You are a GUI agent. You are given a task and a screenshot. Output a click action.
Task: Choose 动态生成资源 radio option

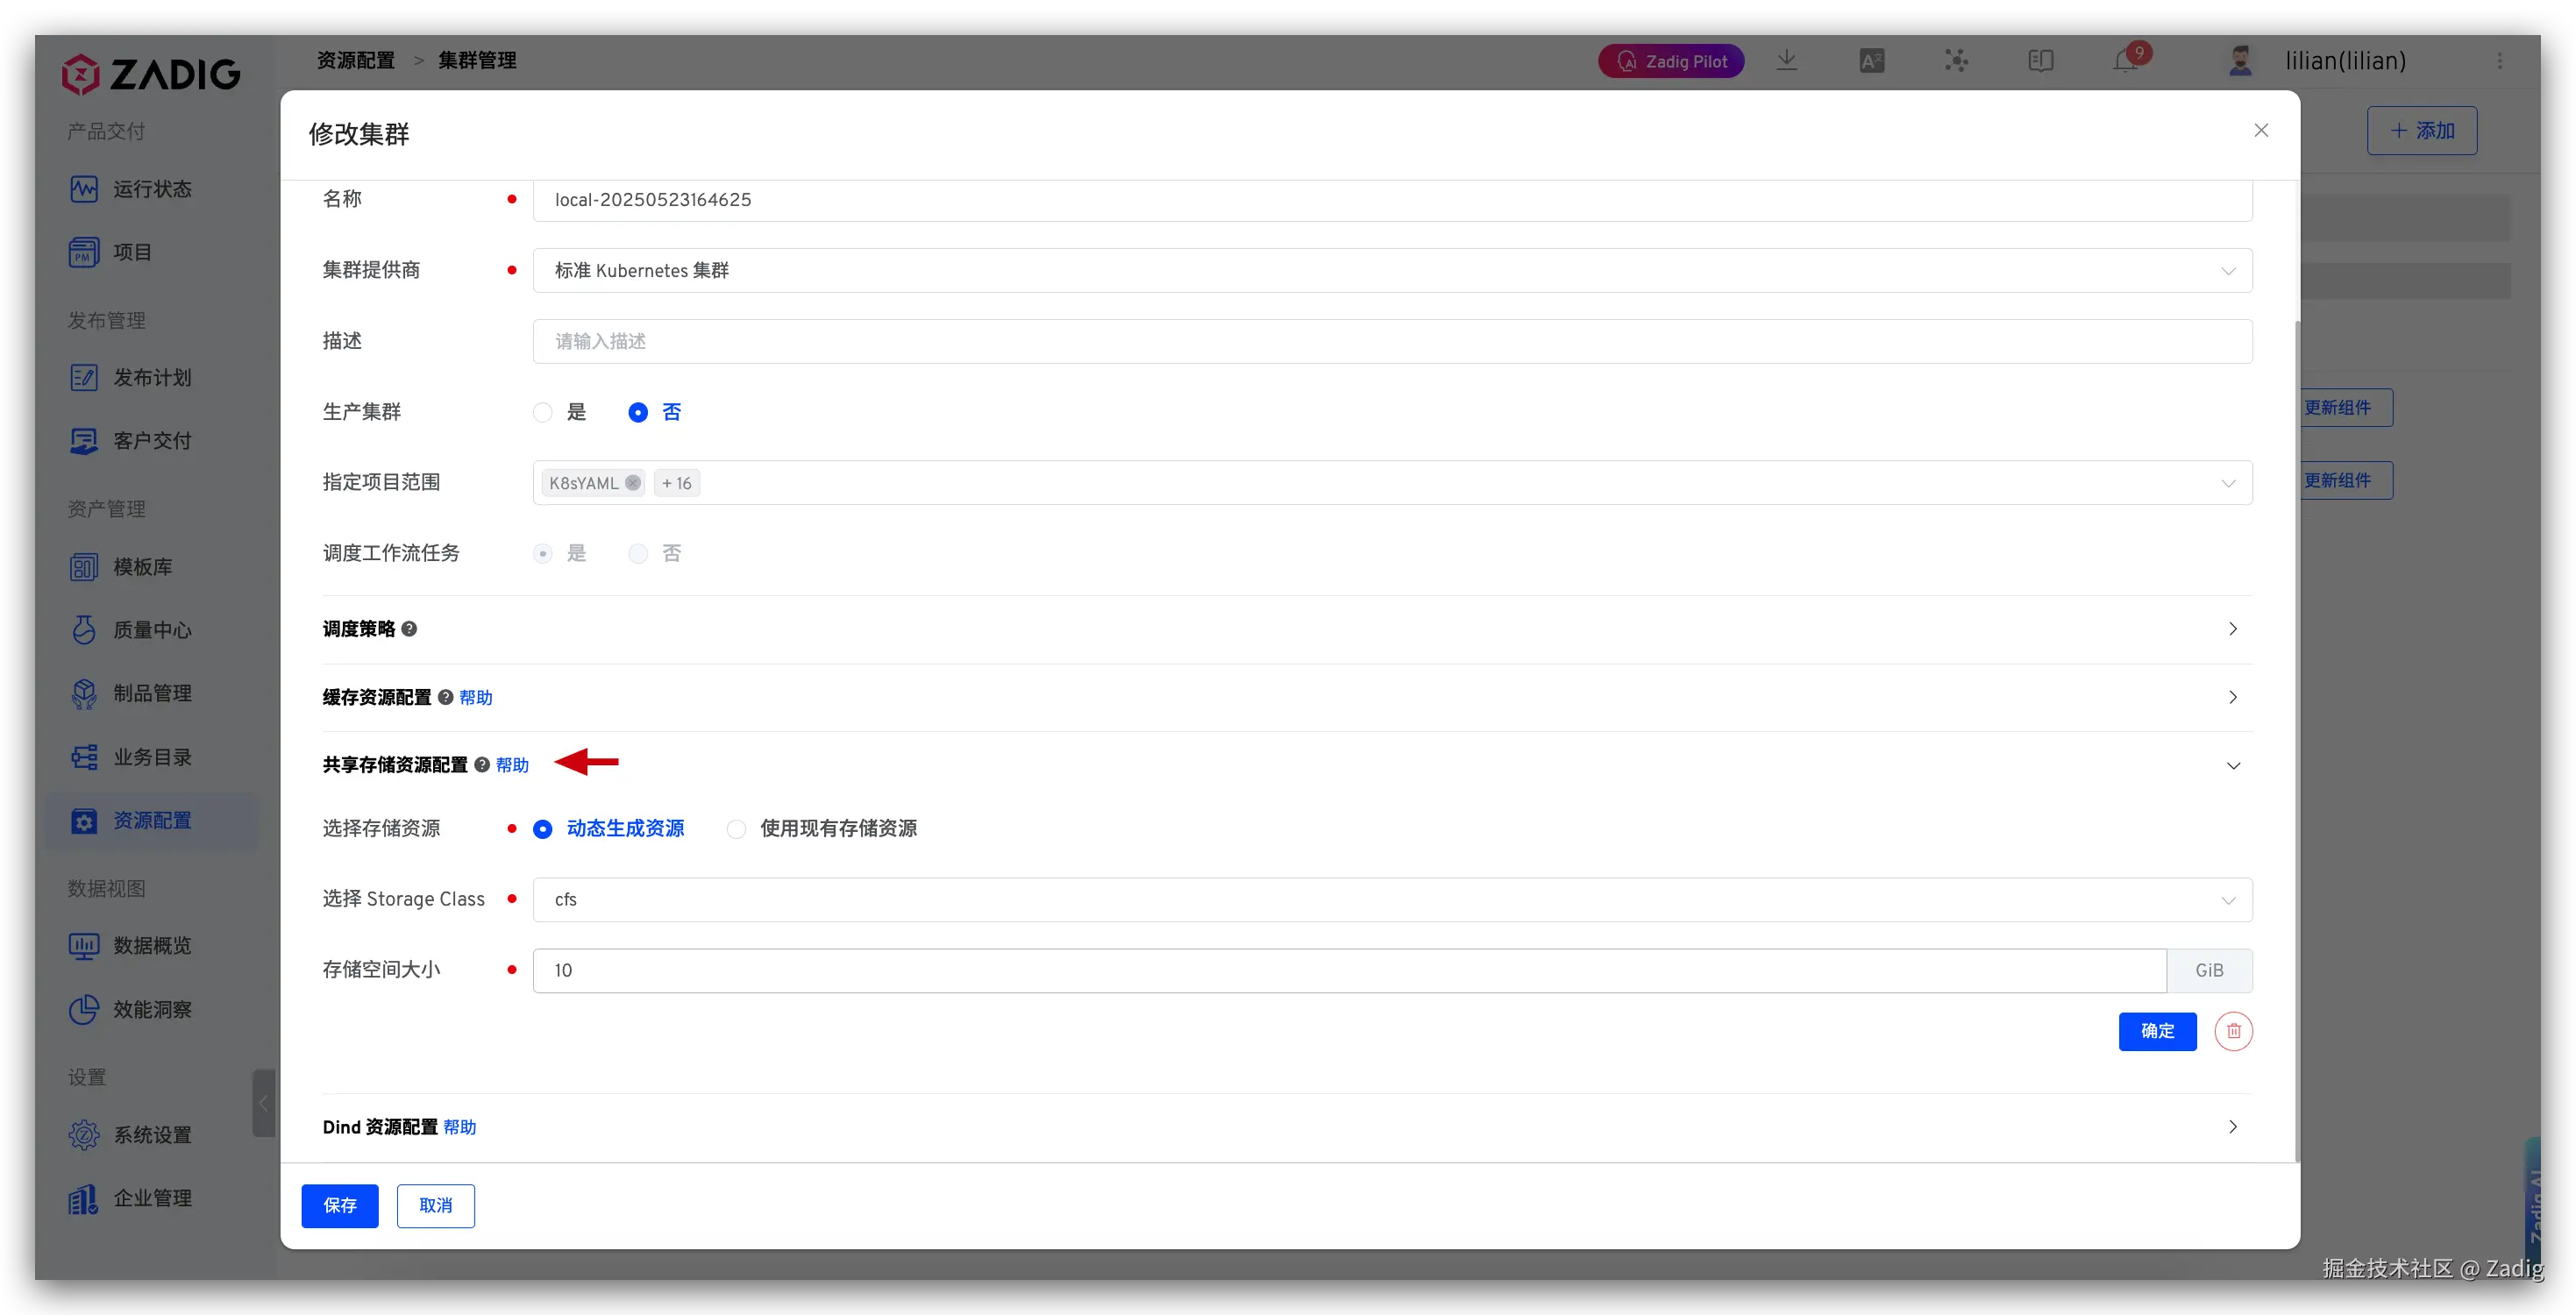click(543, 829)
